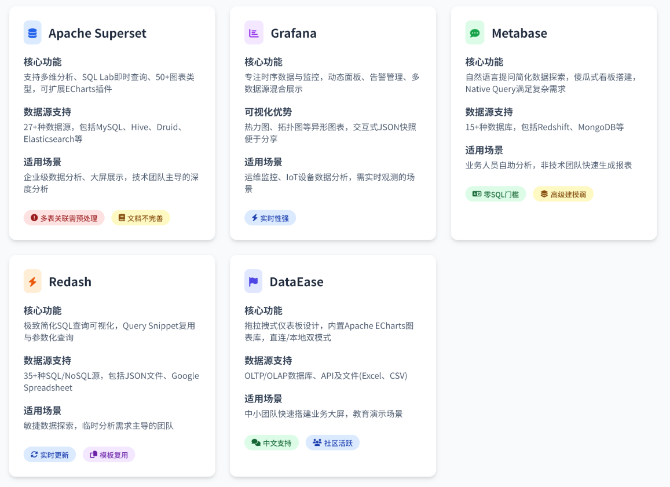Select the 文档不完善 tag label
Screen dimensions: 670x487
[145, 218]
